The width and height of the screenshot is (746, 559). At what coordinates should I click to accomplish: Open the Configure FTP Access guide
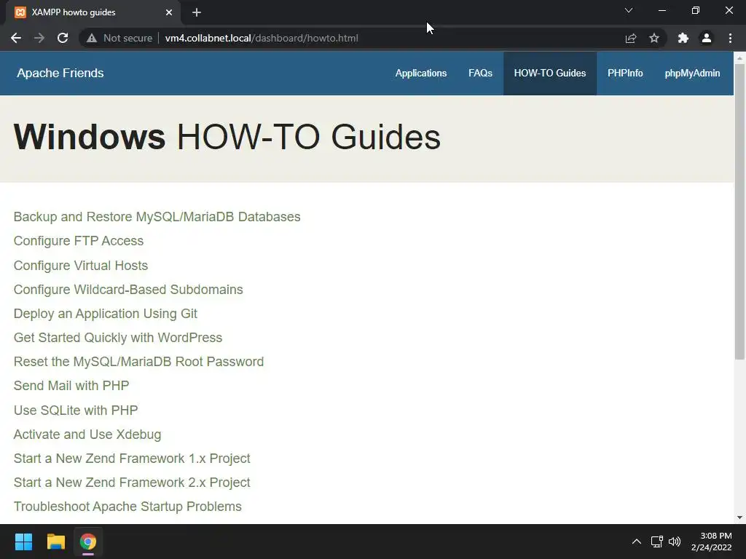[x=79, y=241]
